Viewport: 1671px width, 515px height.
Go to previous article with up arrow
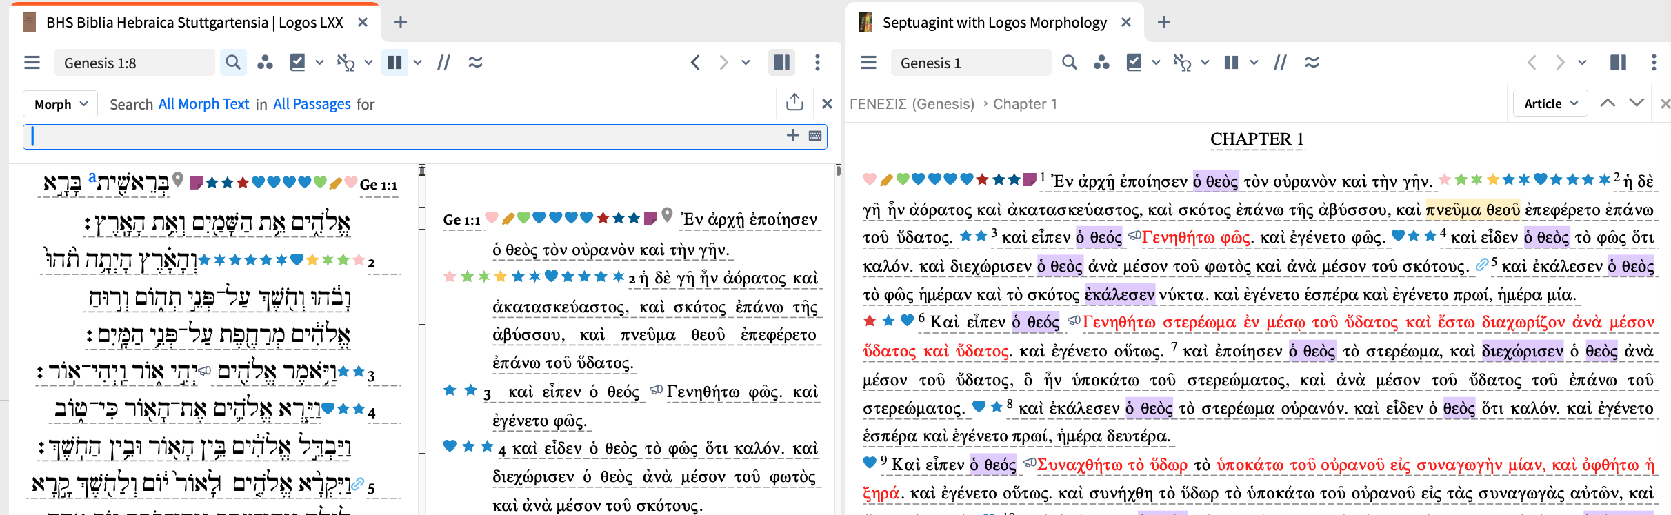click(1608, 103)
